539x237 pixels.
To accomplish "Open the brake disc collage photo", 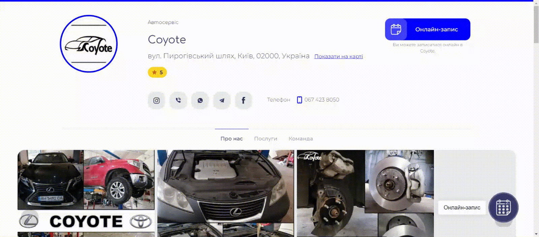I will 366,194.
